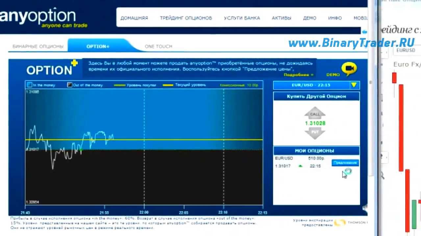Open УСЛУГИ БАНКА menu item
Screen dimensions: 421x236
pos(242,18)
